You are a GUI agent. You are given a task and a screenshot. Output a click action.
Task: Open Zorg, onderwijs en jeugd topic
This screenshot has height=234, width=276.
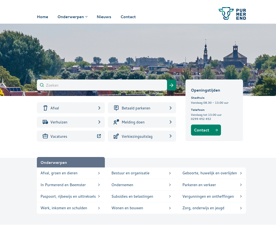[x=203, y=208]
